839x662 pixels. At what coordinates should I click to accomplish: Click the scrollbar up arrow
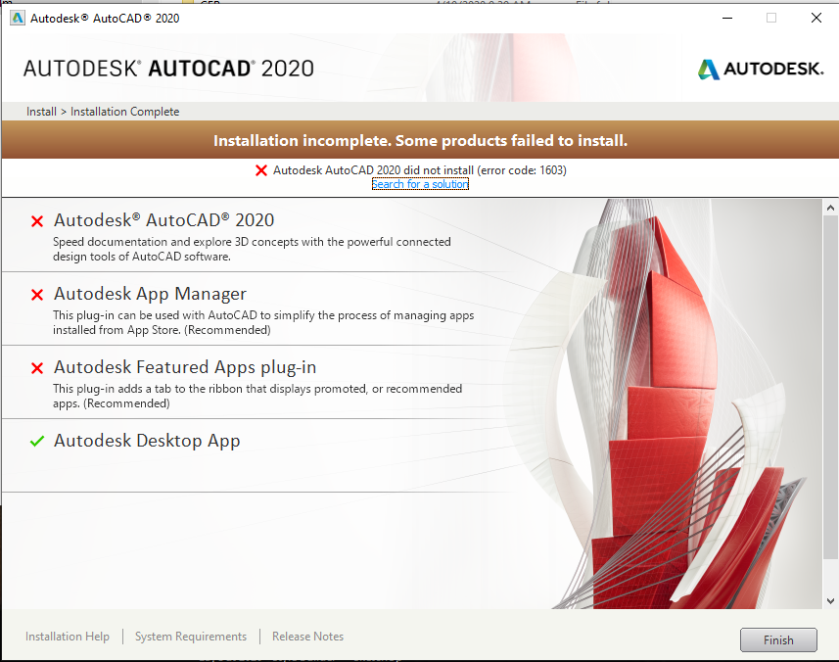(831, 208)
